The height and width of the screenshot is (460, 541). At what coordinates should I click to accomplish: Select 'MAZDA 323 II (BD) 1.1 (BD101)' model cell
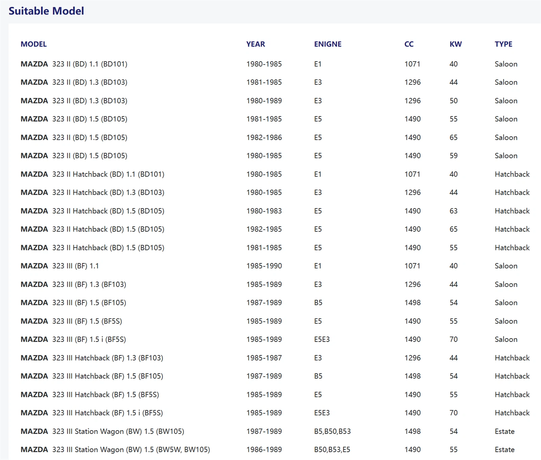[x=74, y=64]
